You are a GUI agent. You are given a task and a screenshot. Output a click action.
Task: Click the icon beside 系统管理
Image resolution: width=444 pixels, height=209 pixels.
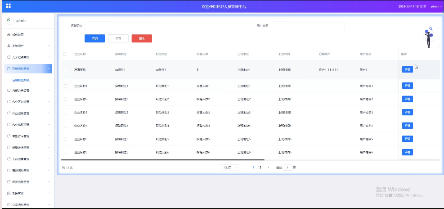click(9, 193)
